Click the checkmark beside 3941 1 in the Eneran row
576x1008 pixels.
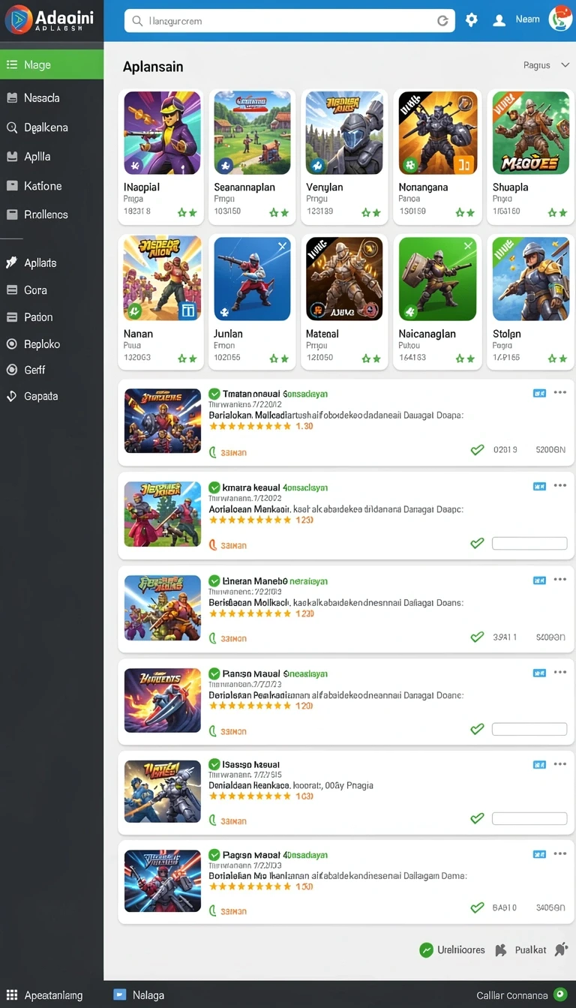pyautogui.click(x=477, y=637)
